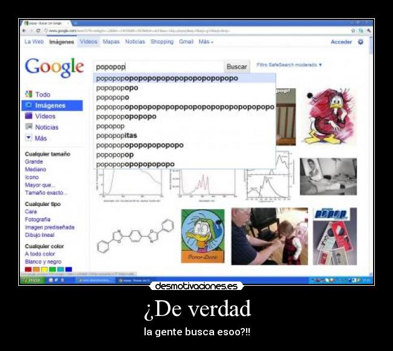Filter by Mediano size
This screenshot has width=393, height=351.
click(x=35, y=170)
